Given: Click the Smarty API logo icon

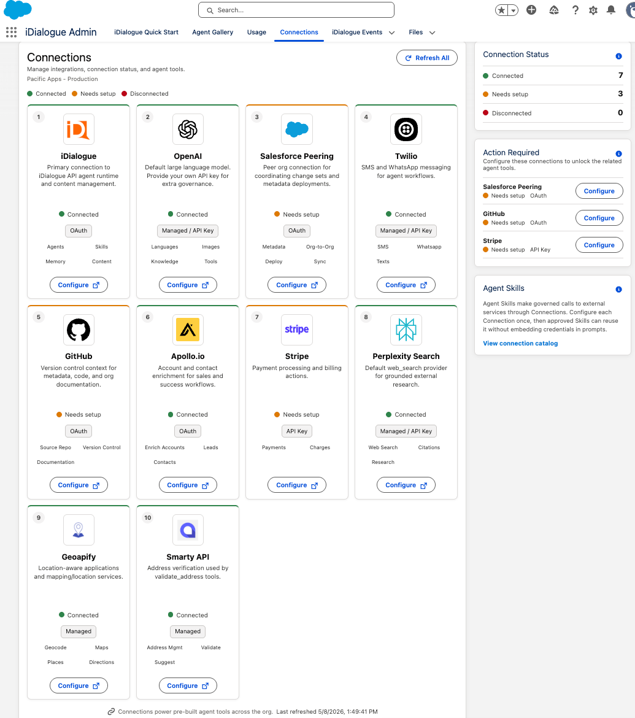Looking at the screenshot, I should [x=188, y=530].
